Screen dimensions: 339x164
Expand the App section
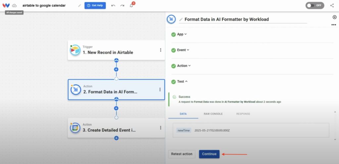[182, 34]
